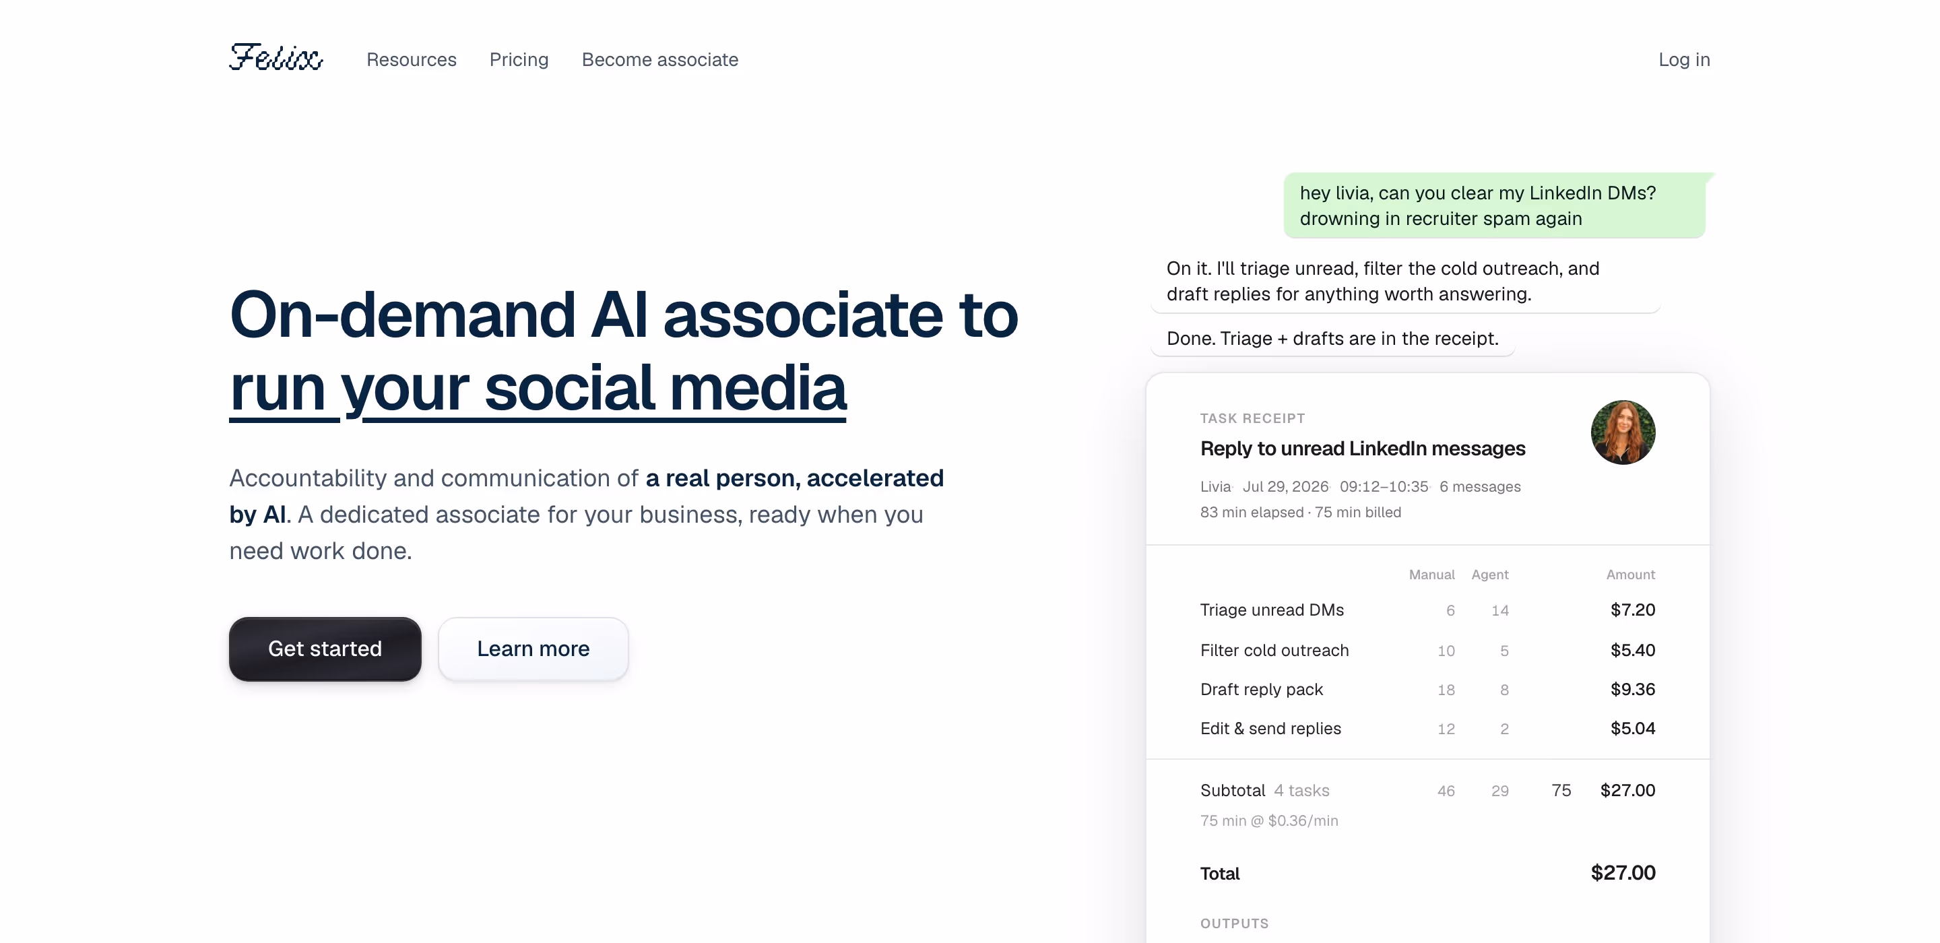Click the 'Edit & send replies' row label
The height and width of the screenshot is (943, 1940).
click(x=1270, y=728)
